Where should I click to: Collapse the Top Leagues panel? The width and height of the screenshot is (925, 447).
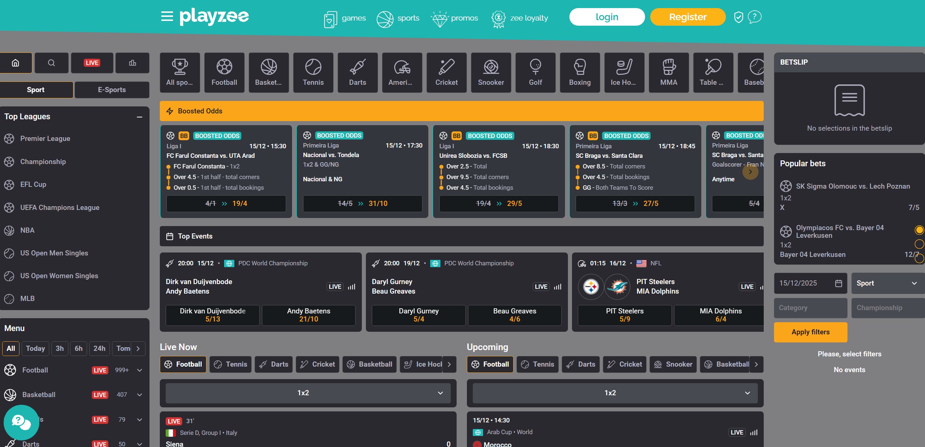click(140, 117)
